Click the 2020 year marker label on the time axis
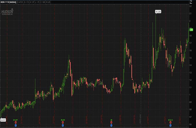Viewport: 196px width, 128px height. (x=140, y=119)
